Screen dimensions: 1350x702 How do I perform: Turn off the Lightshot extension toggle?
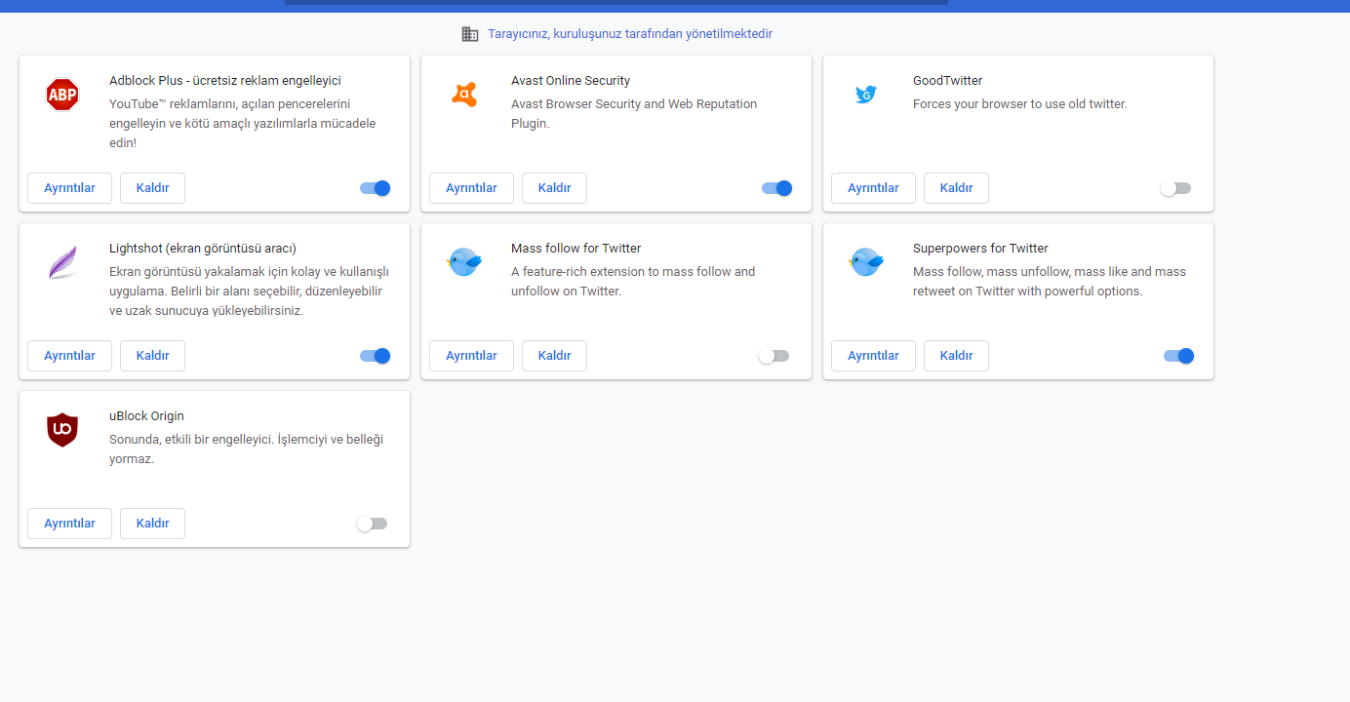click(376, 356)
